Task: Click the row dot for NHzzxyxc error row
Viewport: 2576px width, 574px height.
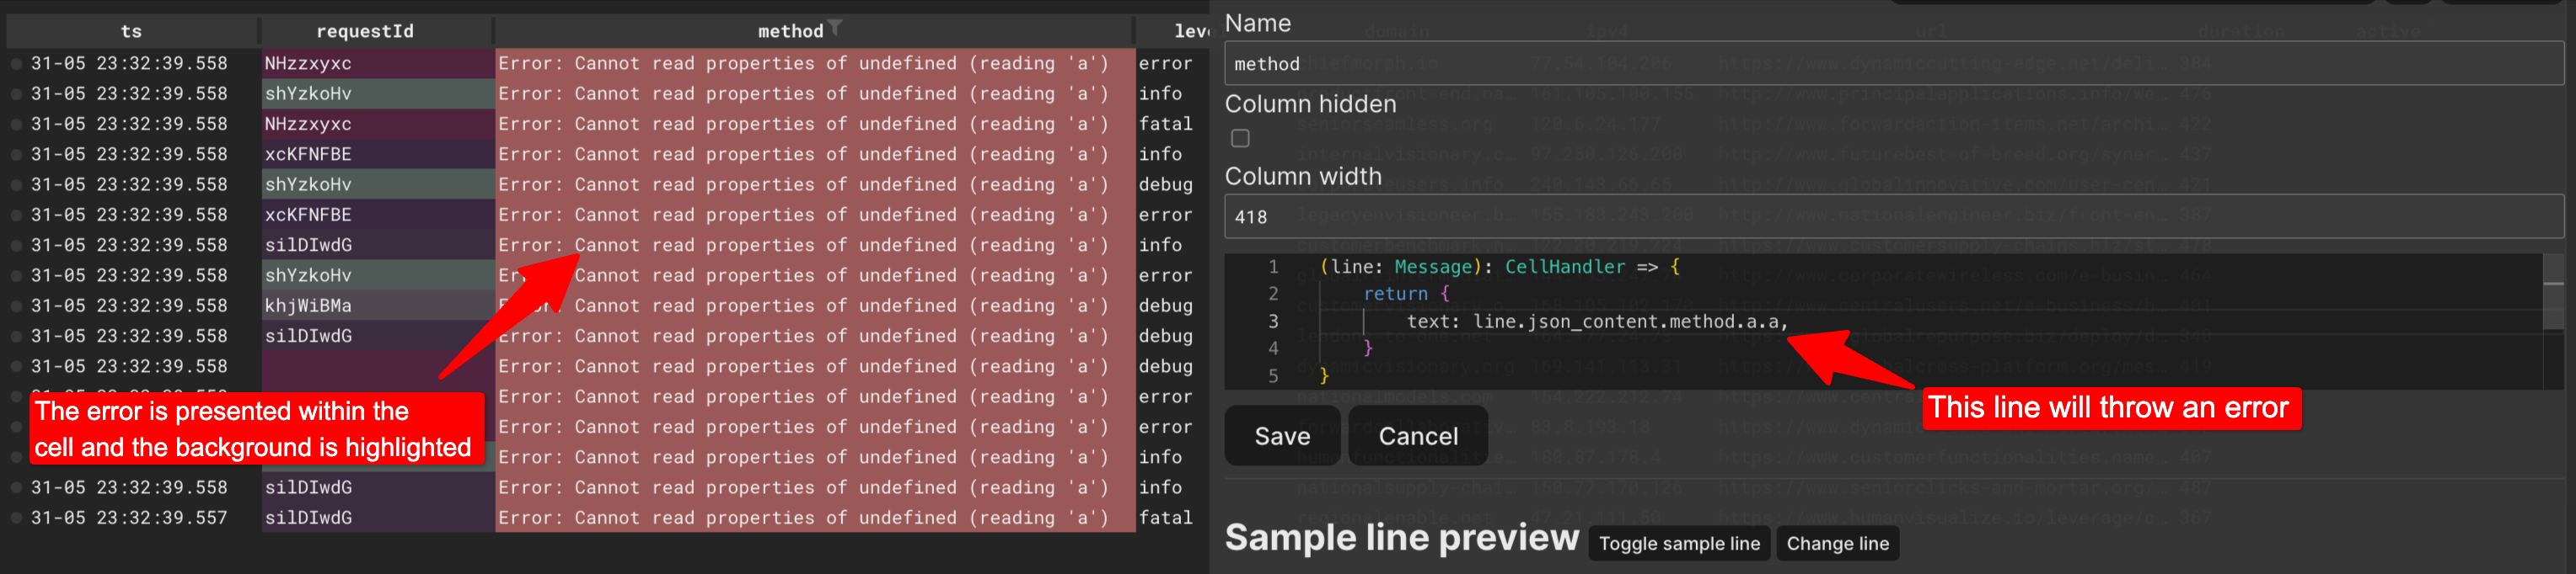Action: pos(17,63)
